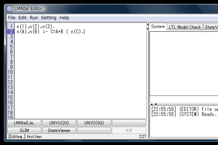
Task: Launch the StateViewer button below editor
Action: click(59, 130)
